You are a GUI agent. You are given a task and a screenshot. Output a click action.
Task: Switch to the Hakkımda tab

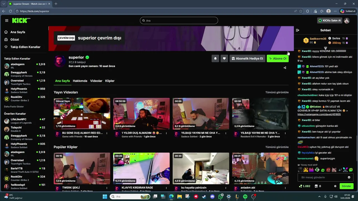pyautogui.click(x=80, y=81)
